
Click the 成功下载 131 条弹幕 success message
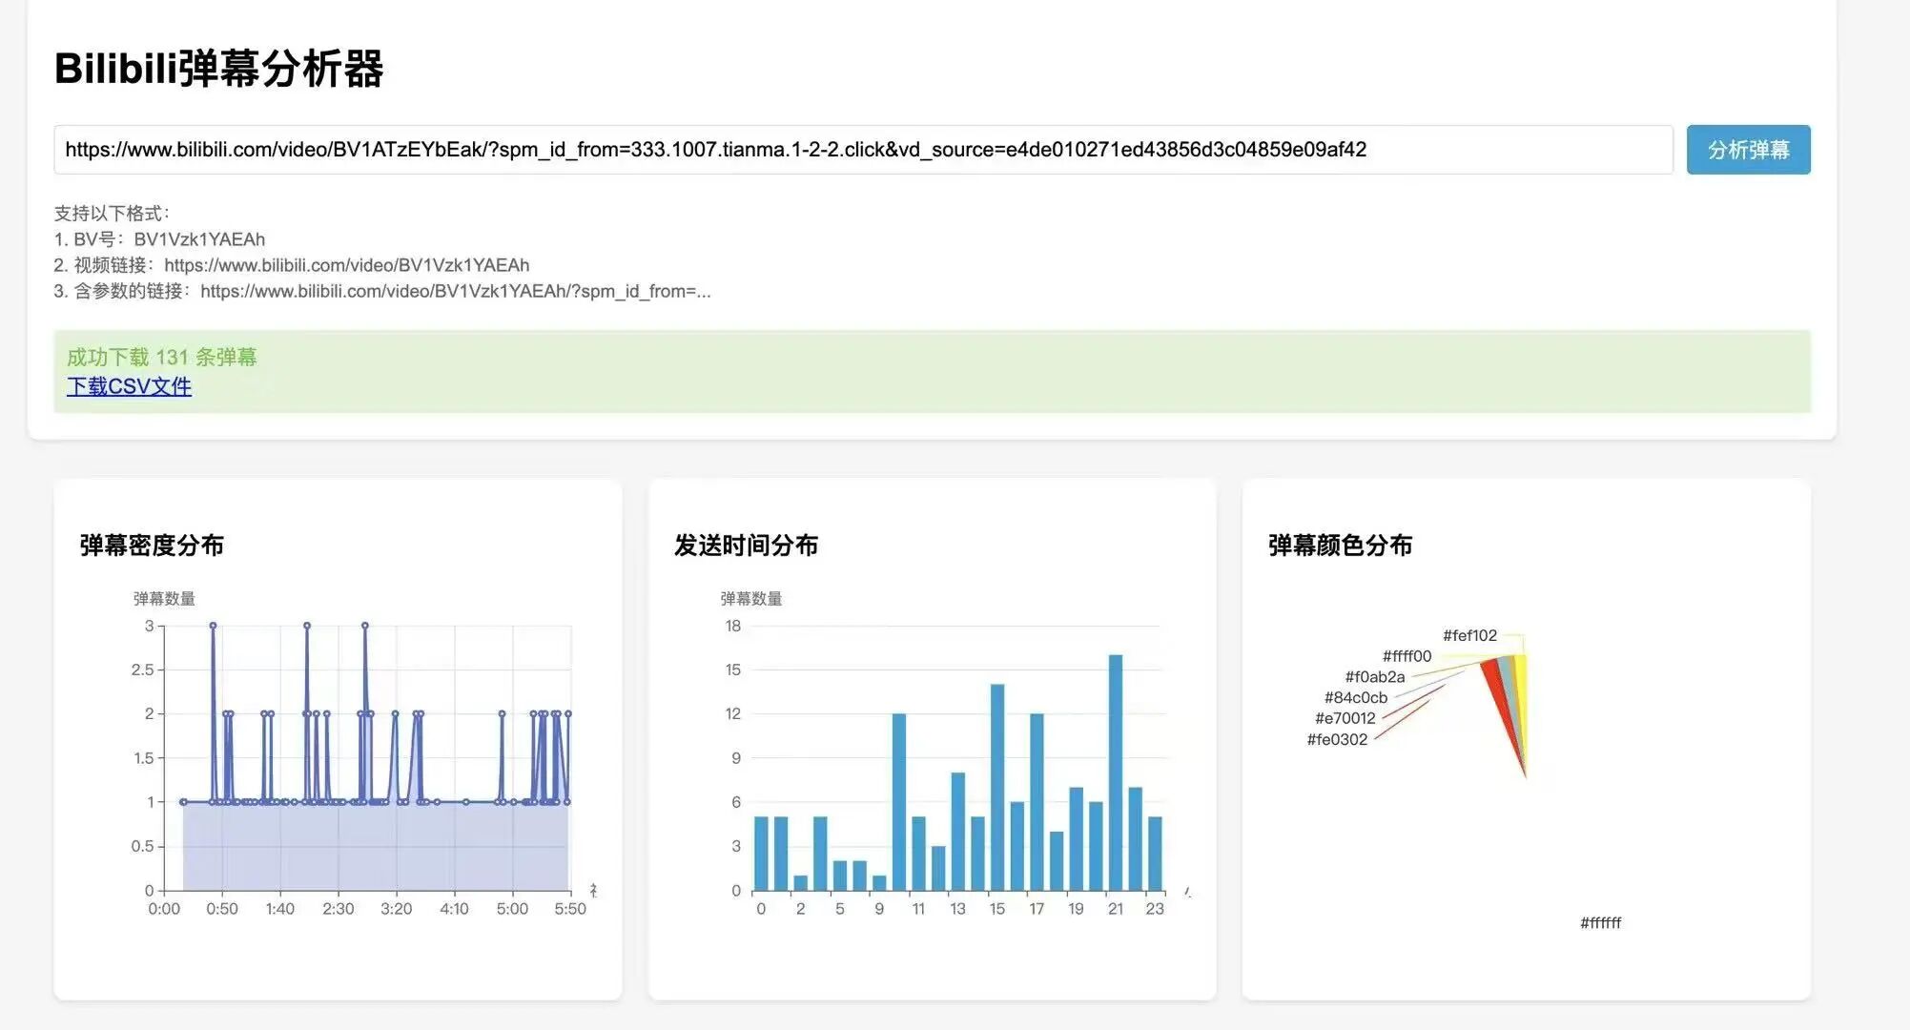(161, 357)
